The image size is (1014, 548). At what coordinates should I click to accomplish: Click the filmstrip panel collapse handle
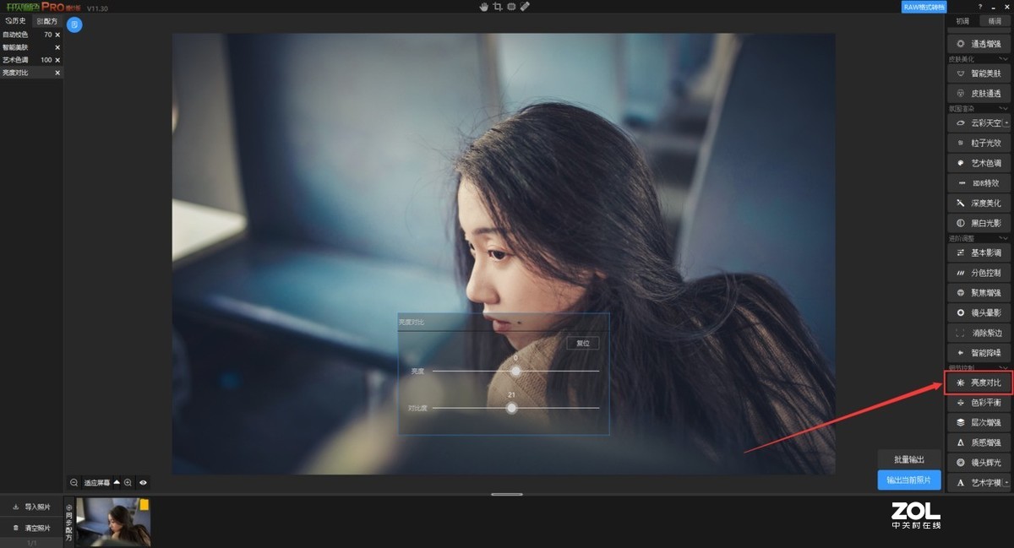pyautogui.click(x=507, y=495)
